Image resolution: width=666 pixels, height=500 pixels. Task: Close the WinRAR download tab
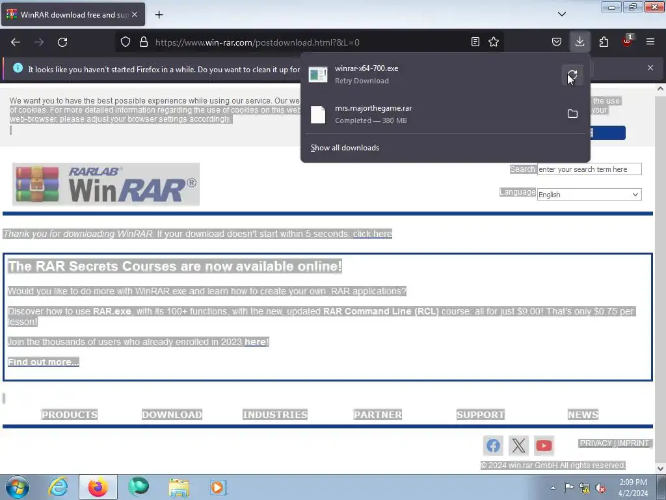point(135,14)
